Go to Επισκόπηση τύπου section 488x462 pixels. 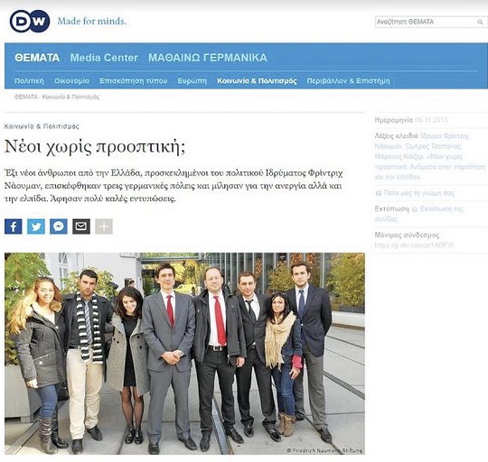coord(133,81)
